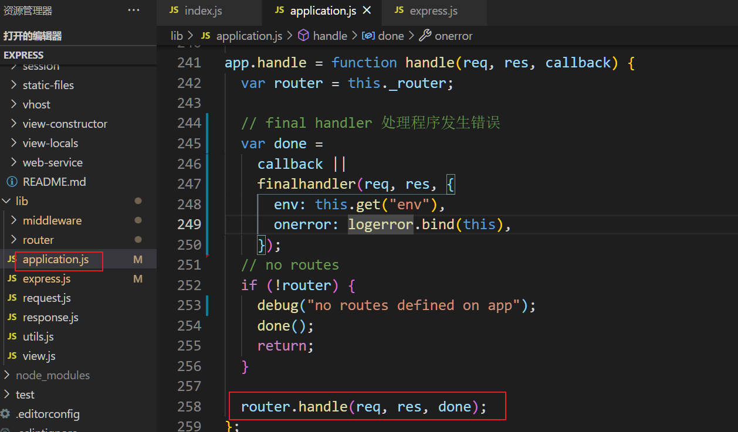Place cursor on line 258 router.handle call
Image resolution: width=738 pixels, height=432 pixels.
[x=364, y=406]
